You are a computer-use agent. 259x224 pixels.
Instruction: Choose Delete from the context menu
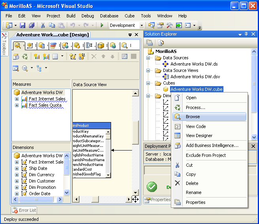click(209, 183)
